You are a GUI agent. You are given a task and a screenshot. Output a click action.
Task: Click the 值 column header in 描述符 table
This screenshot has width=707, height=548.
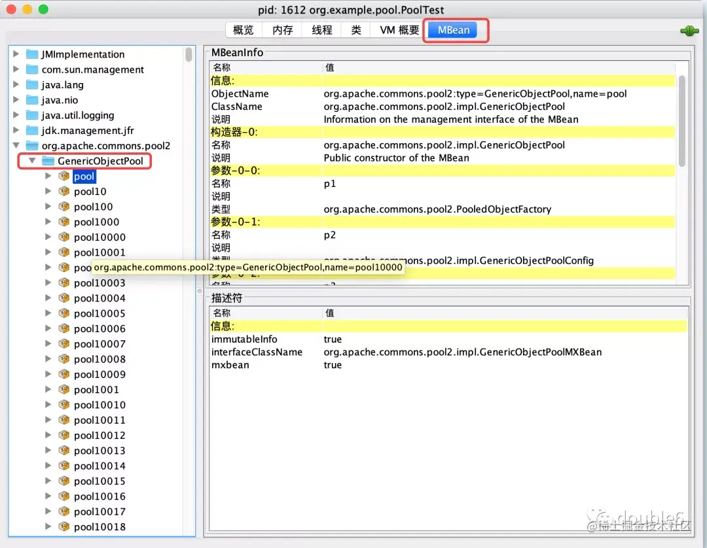pyautogui.click(x=505, y=313)
